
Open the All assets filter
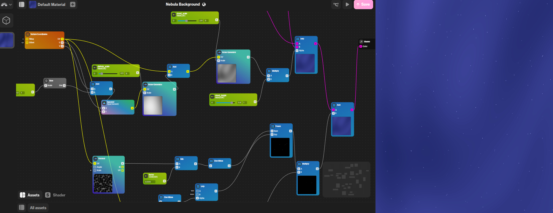tap(38, 208)
